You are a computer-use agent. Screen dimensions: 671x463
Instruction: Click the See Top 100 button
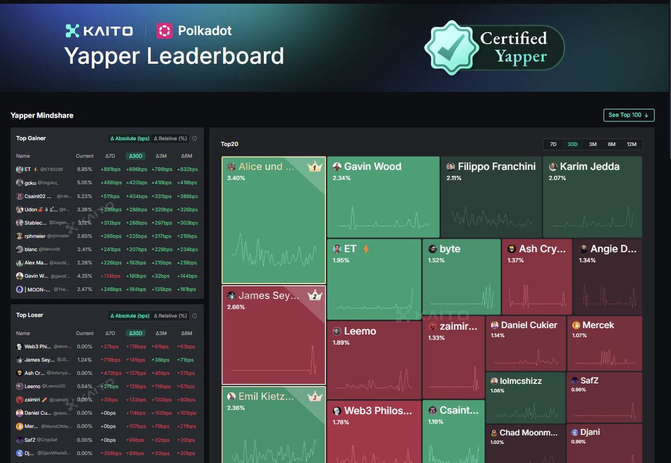click(x=629, y=115)
